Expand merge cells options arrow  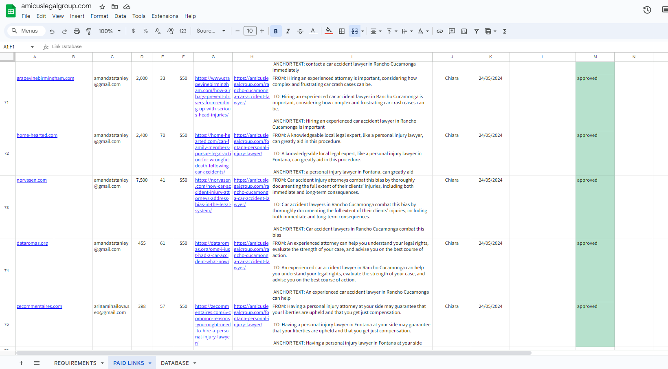(x=363, y=31)
